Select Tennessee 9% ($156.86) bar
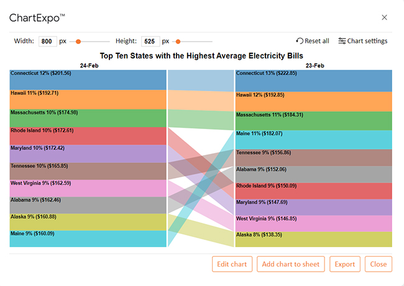Viewport: 404px width, 286px height. coord(314,158)
